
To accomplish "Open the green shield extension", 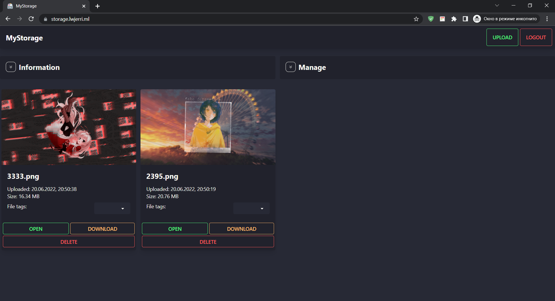I will (x=431, y=19).
